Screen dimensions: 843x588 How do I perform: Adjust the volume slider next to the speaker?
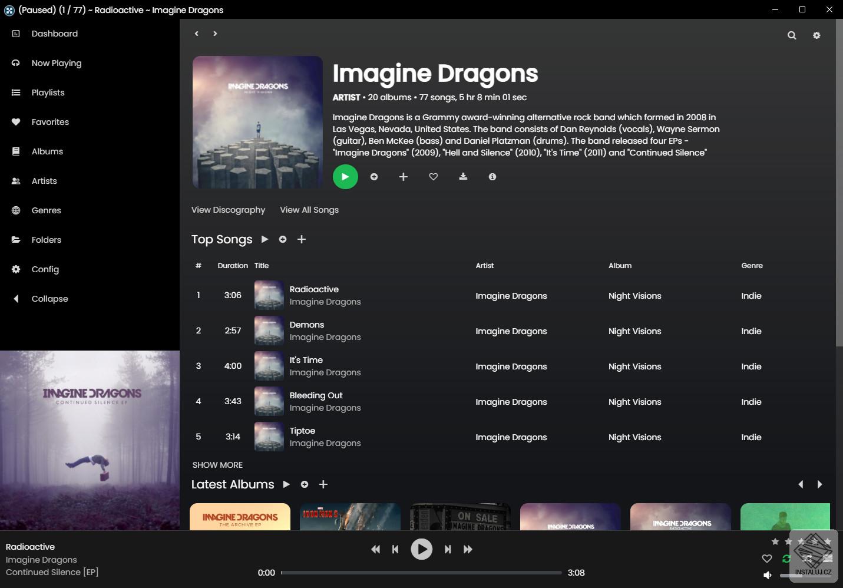(806, 575)
